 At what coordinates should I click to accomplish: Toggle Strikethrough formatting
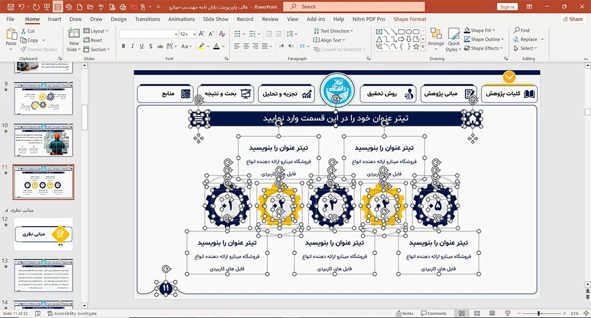(x=160, y=46)
